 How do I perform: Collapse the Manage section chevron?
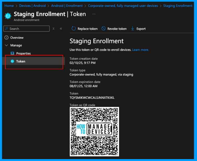pyautogui.click(x=6, y=45)
